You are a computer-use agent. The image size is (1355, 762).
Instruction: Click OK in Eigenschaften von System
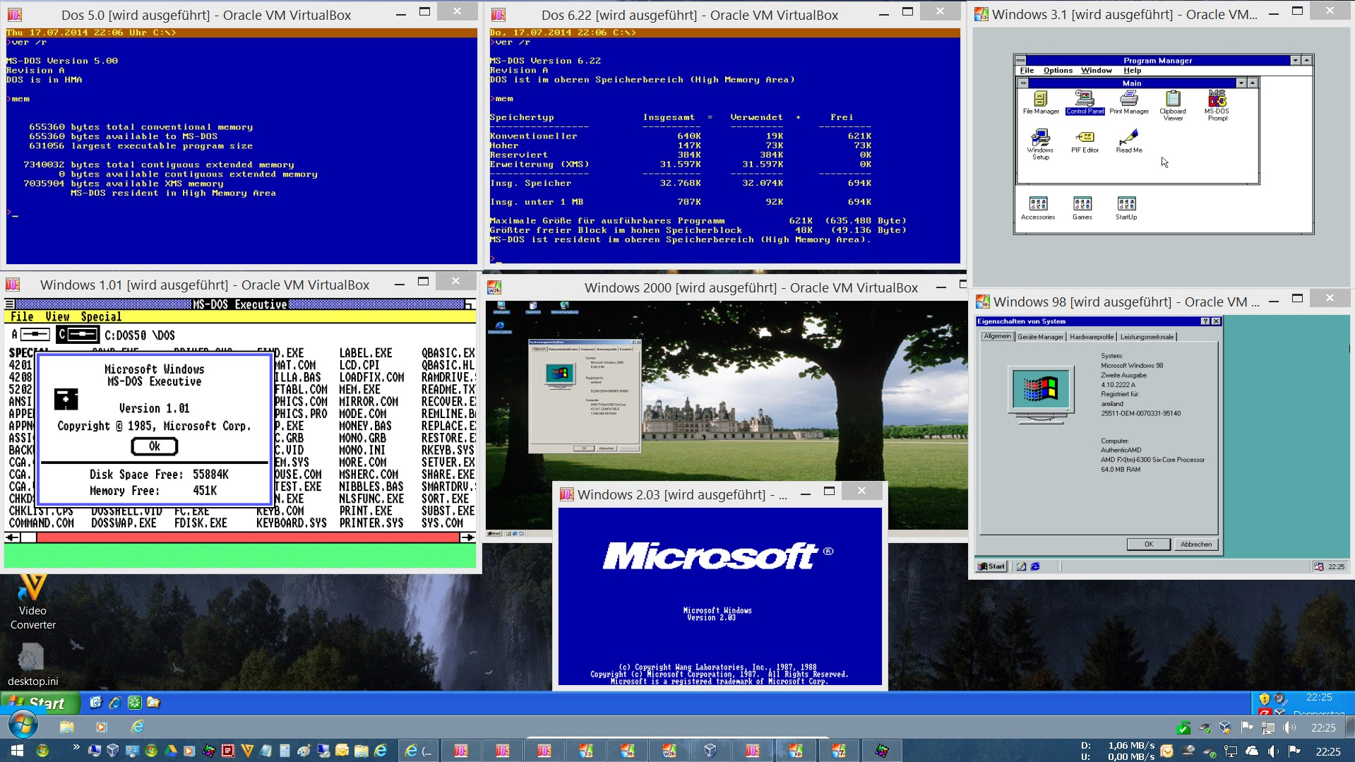pyautogui.click(x=1148, y=544)
